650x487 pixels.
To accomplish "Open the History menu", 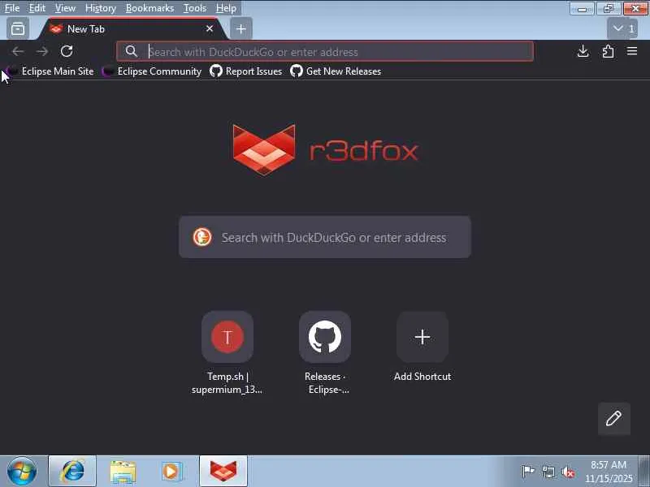I will 100,8.
